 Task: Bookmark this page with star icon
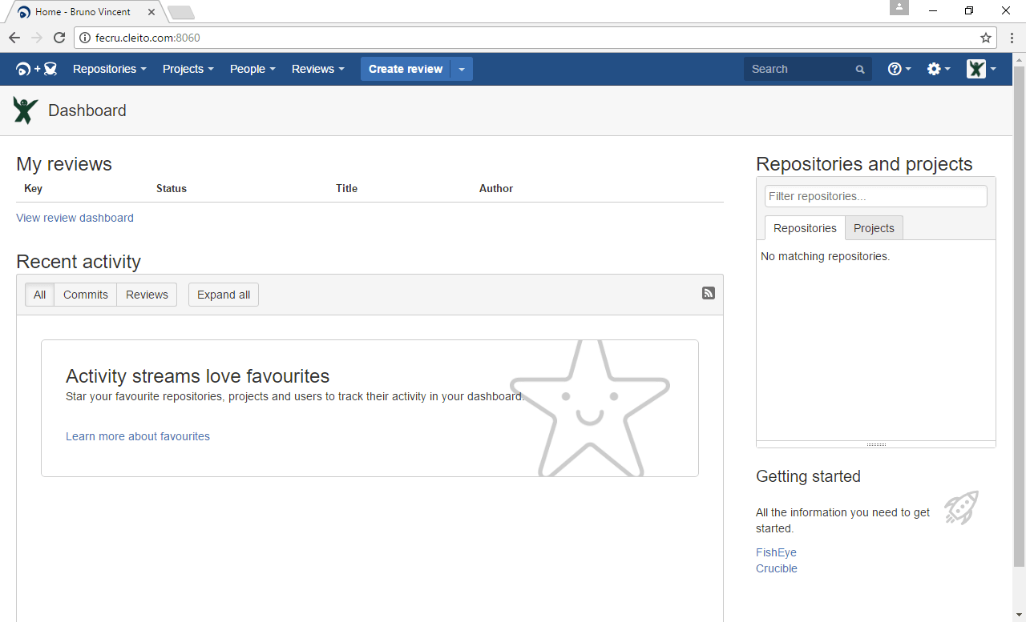click(x=986, y=38)
